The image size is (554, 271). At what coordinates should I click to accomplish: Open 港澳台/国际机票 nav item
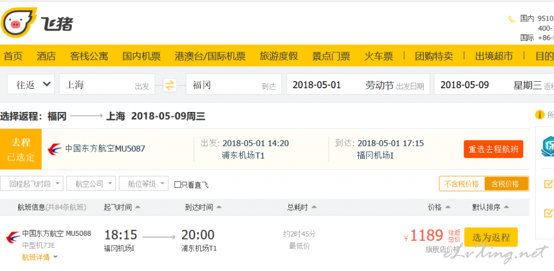[210, 56]
